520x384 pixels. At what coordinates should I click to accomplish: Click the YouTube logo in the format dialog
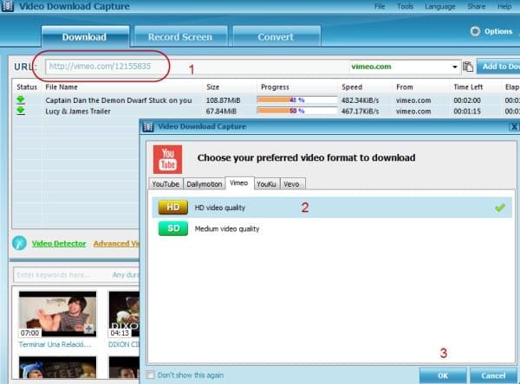coord(167,159)
